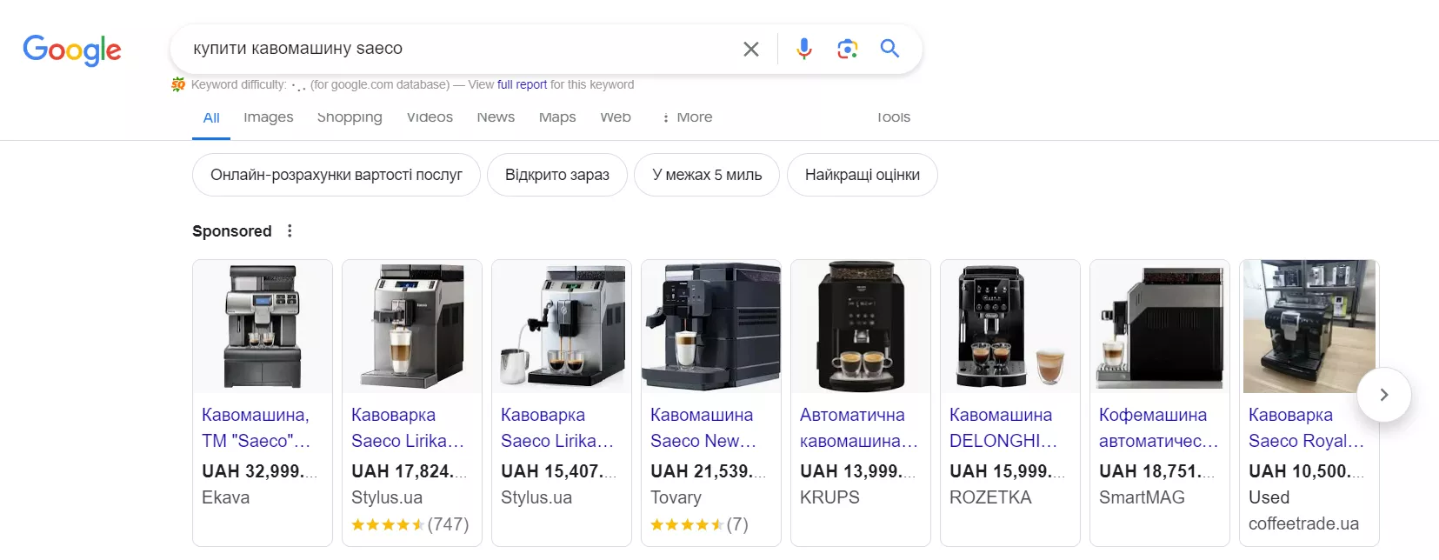Go to Google homepage via logo
Screen dimensions: 1439x560
click(x=72, y=50)
